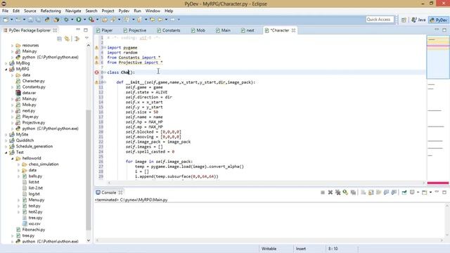Collapse the __init__ method fold on line 10
Image resolution: width=450 pixels, height=253 pixels.
pos(105,82)
